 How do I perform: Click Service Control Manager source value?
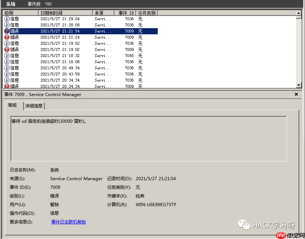(76, 178)
